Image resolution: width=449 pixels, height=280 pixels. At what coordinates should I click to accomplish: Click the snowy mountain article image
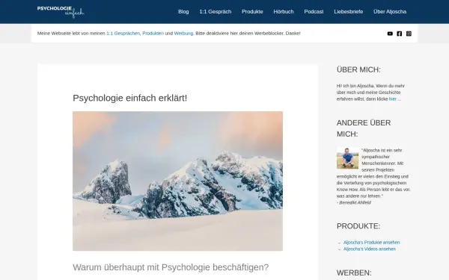point(177,181)
